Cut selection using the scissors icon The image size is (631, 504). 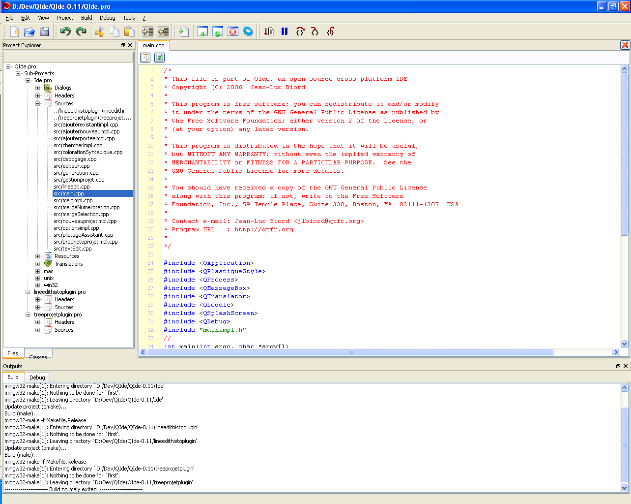99,31
